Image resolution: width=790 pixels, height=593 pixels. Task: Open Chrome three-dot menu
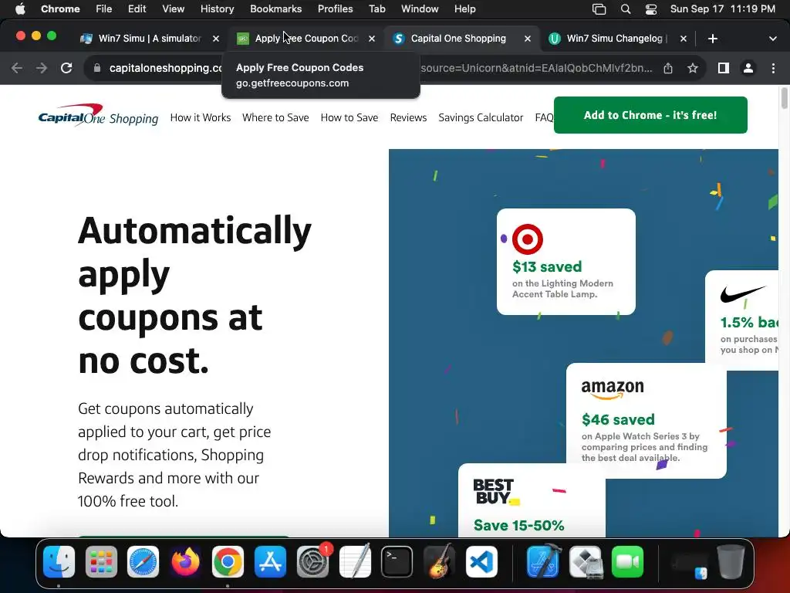pyautogui.click(x=773, y=68)
